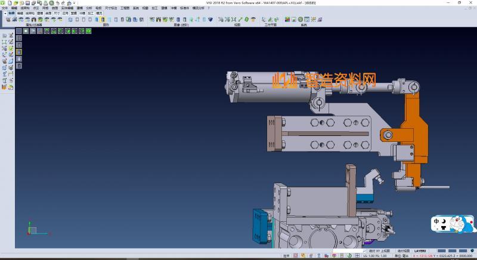
Task: Click the list icon at viewport toolbar start
Action: tap(18, 31)
